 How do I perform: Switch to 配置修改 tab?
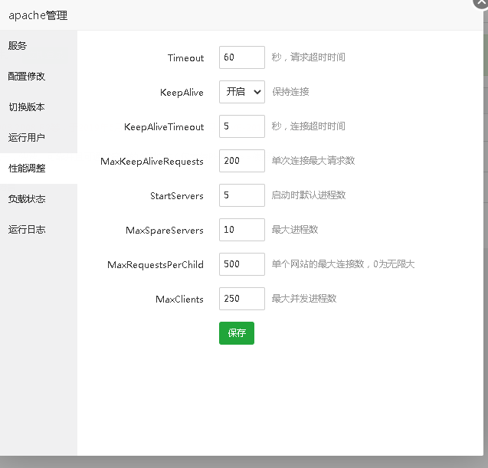click(x=38, y=77)
